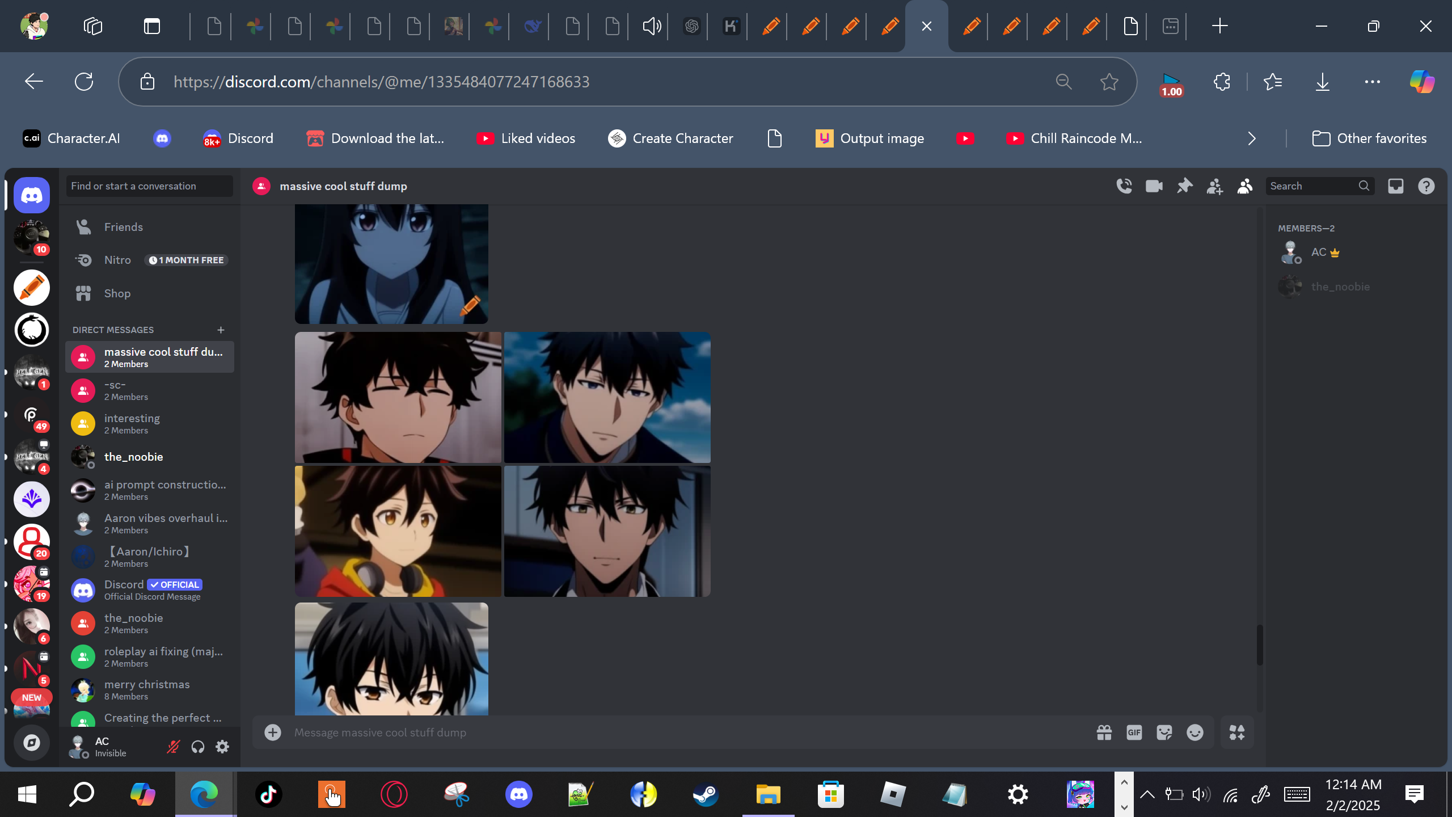Open the Nitro page
This screenshot has width=1452, height=817.
point(117,260)
